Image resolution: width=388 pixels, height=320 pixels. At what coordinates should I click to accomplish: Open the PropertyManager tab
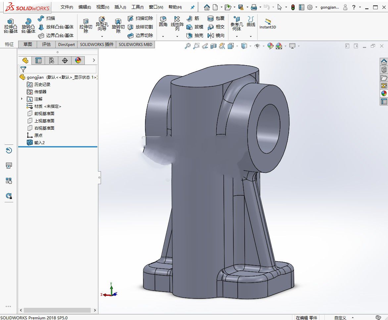38,60
